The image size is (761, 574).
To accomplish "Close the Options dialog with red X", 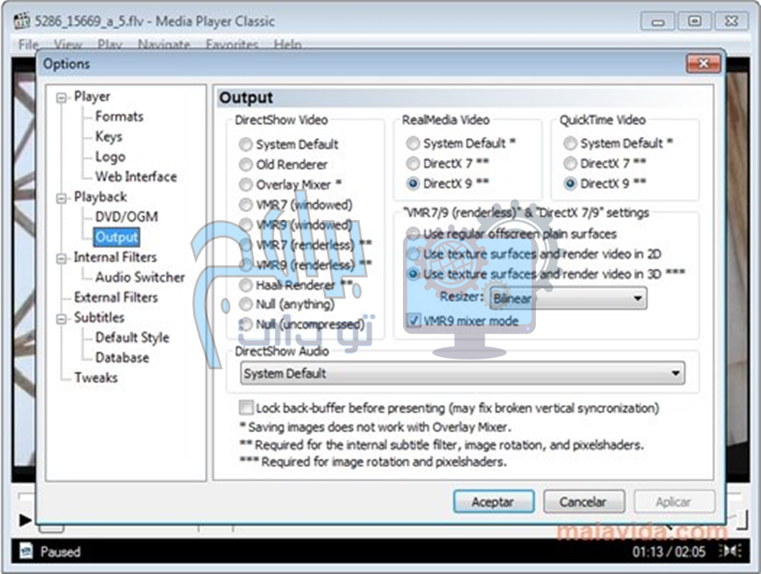I will coord(703,64).
